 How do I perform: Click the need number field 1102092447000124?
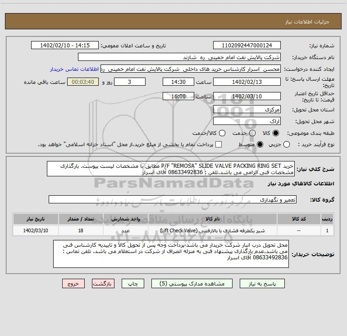(x=247, y=46)
